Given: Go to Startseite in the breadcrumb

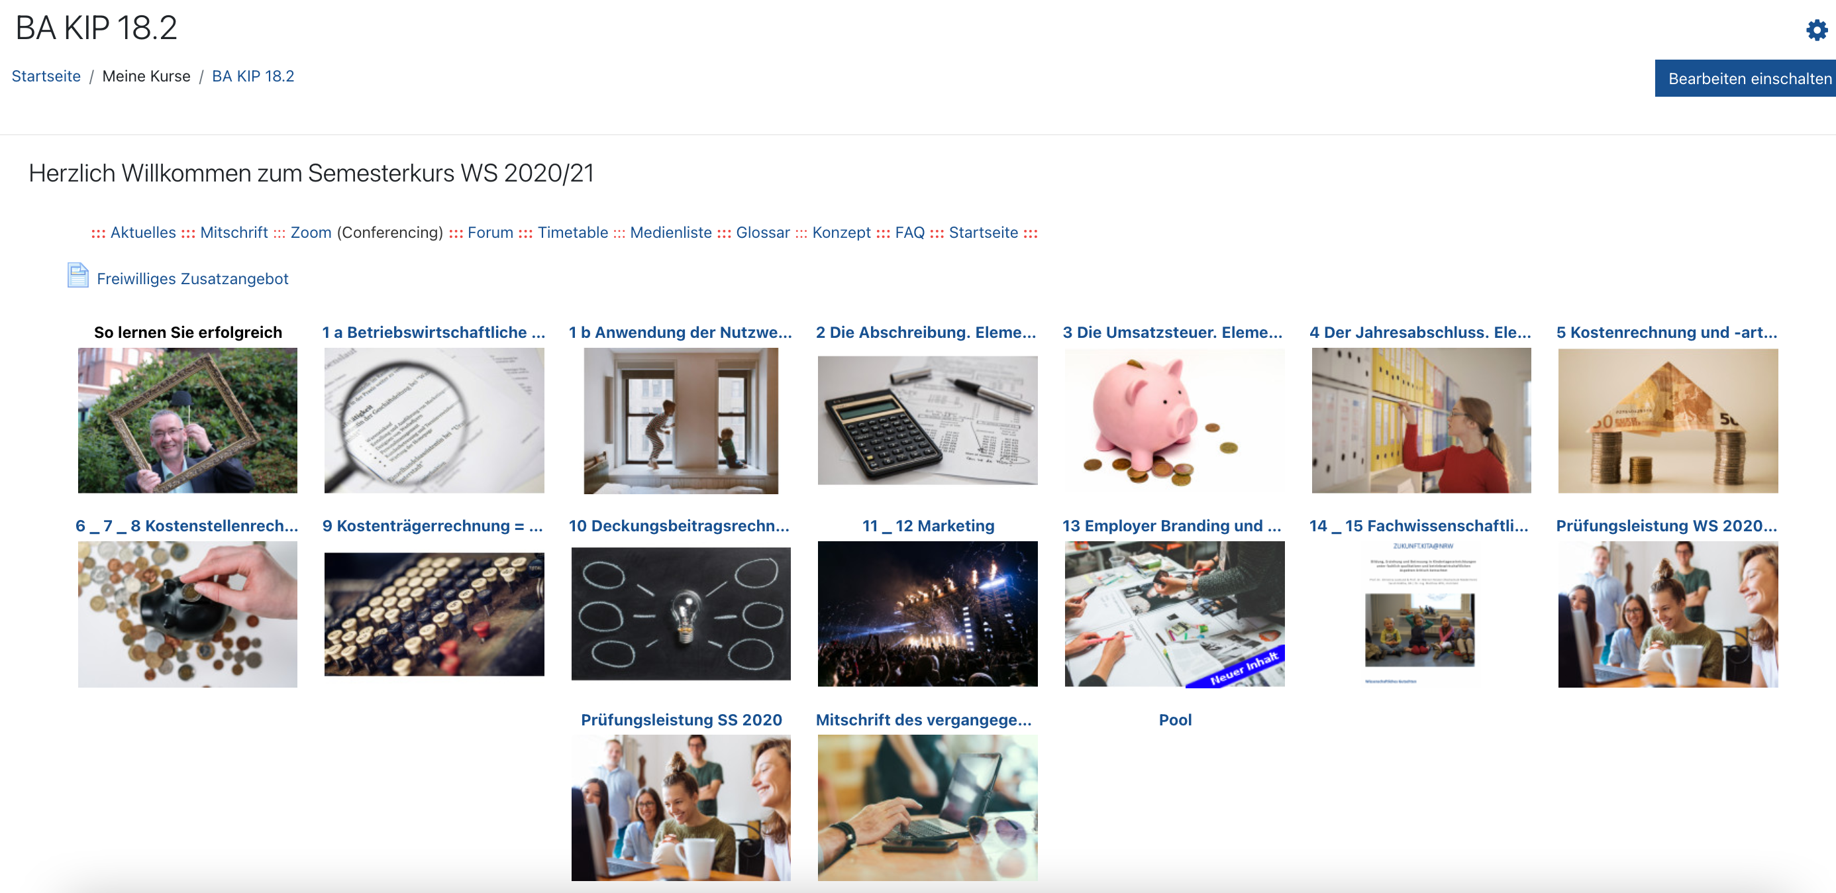Looking at the screenshot, I should pos(46,76).
